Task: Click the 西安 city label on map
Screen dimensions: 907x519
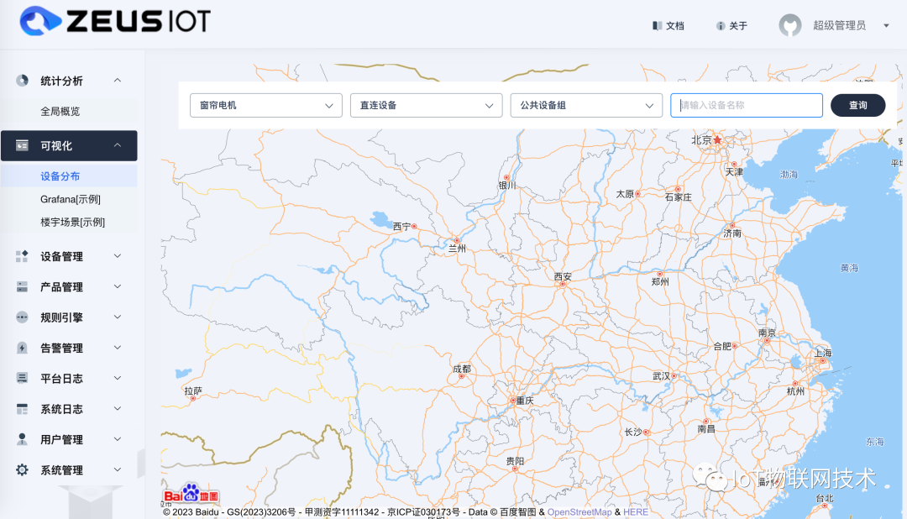Action: point(563,276)
